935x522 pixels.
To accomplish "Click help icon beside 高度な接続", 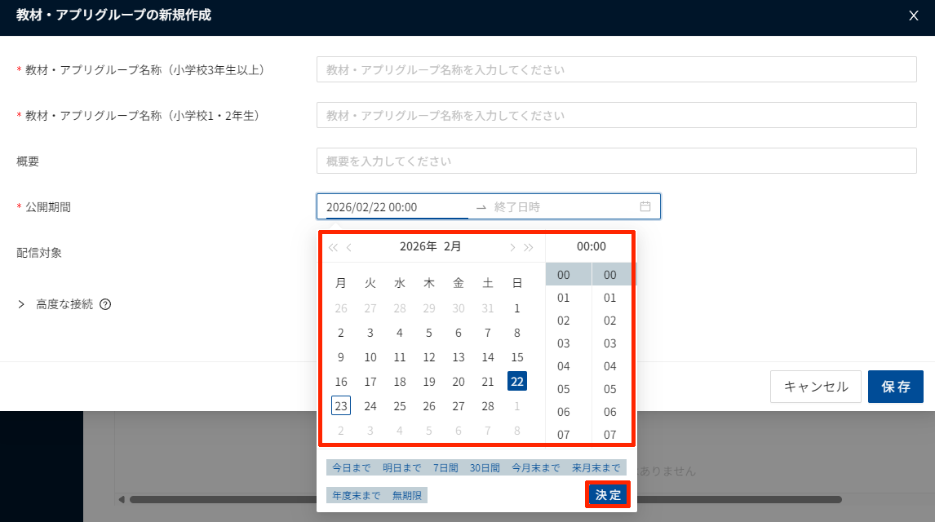I will pos(105,304).
